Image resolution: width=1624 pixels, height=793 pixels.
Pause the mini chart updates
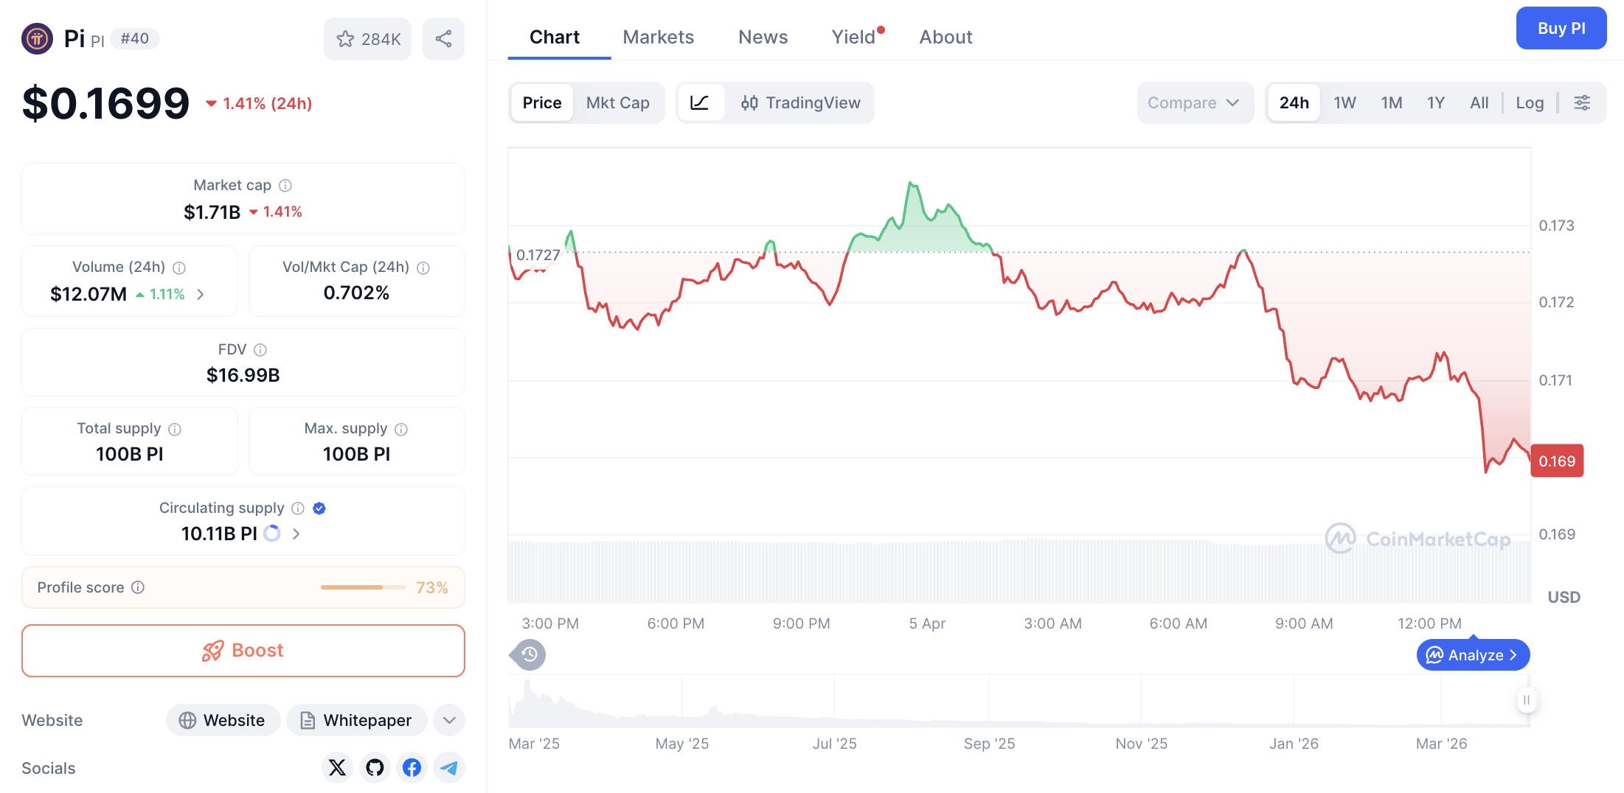point(1527,701)
